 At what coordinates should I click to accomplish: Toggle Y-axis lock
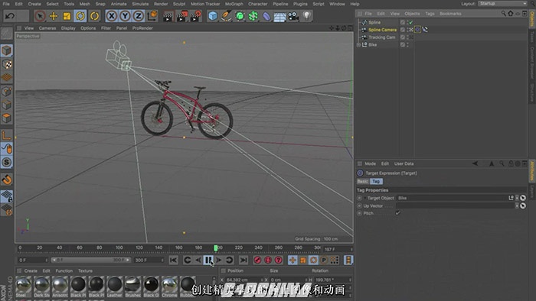tap(125, 16)
